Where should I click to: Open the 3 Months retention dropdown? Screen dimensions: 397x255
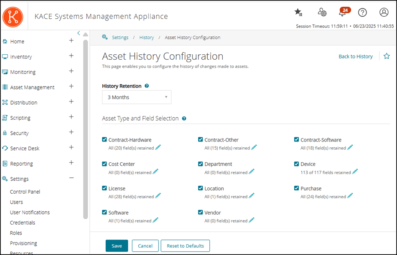[137, 97]
